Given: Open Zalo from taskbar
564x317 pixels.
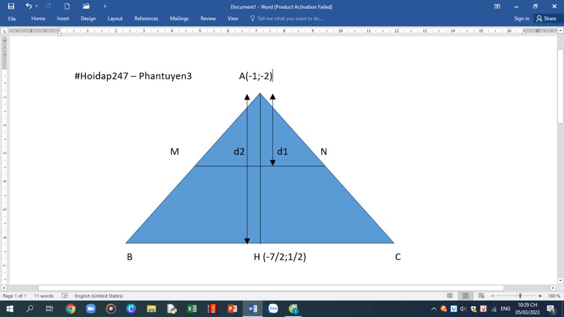Looking at the screenshot, I should click(273, 309).
